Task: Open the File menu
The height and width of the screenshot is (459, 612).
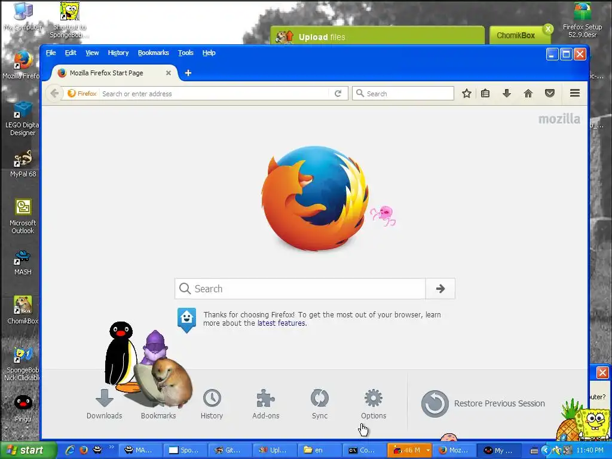Action: tap(51, 53)
